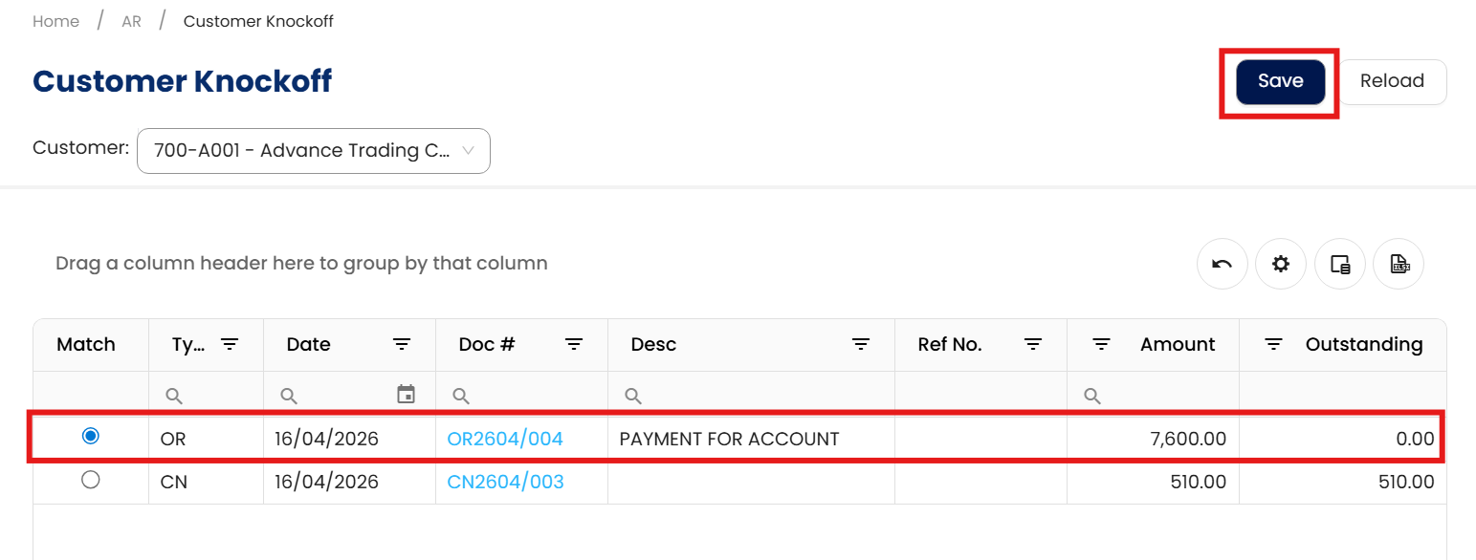Open filter menu on Desc column header
Viewport: 1476px width, 560px height.
861,345
